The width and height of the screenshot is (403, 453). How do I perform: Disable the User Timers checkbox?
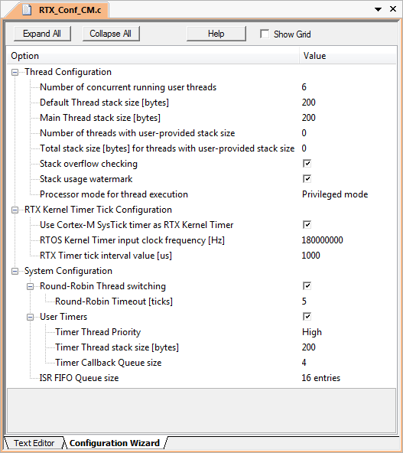(307, 317)
